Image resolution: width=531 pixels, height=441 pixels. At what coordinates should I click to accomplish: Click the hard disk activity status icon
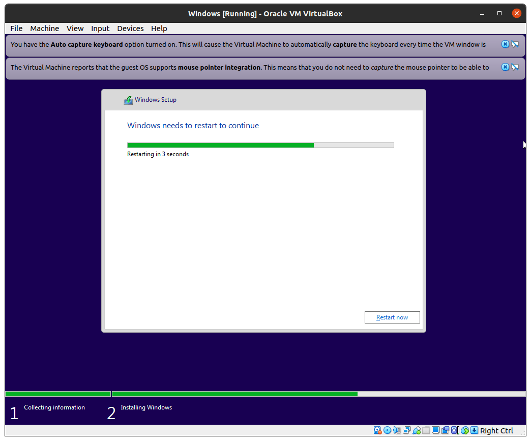pyautogui.click(x=377, y=430)
